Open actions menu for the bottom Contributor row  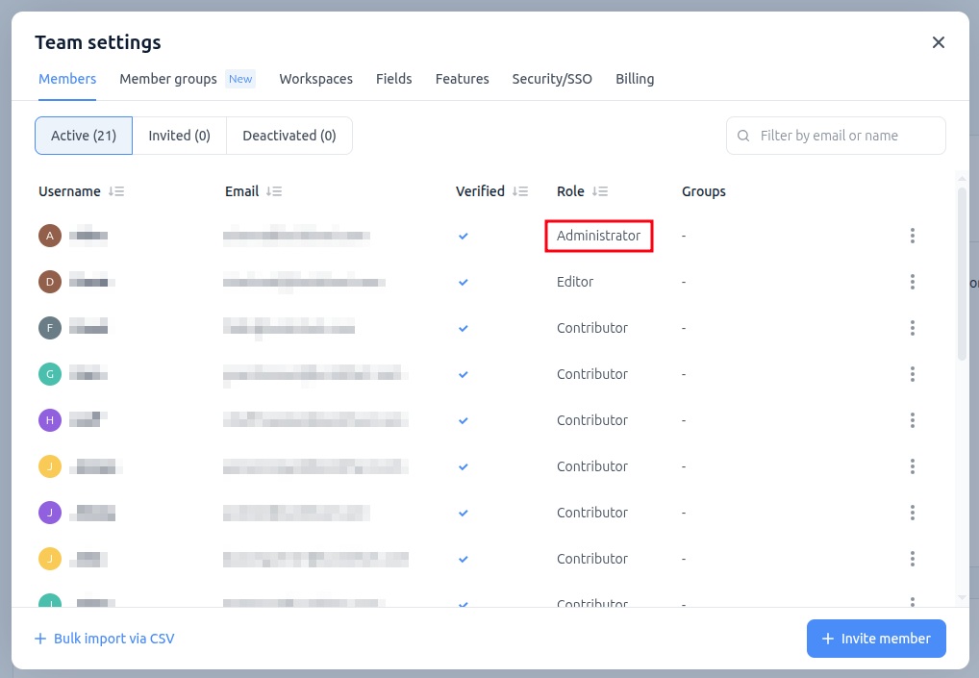pos(912,605)
